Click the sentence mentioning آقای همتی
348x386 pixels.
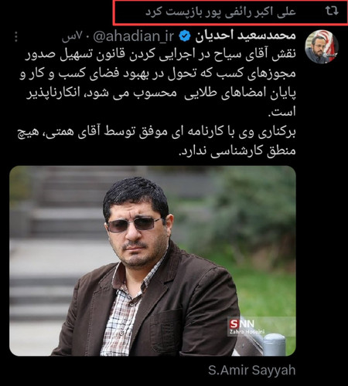pos(157,132)
